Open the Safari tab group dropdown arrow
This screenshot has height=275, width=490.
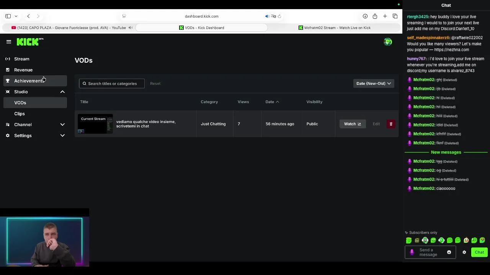coord(16,16)
